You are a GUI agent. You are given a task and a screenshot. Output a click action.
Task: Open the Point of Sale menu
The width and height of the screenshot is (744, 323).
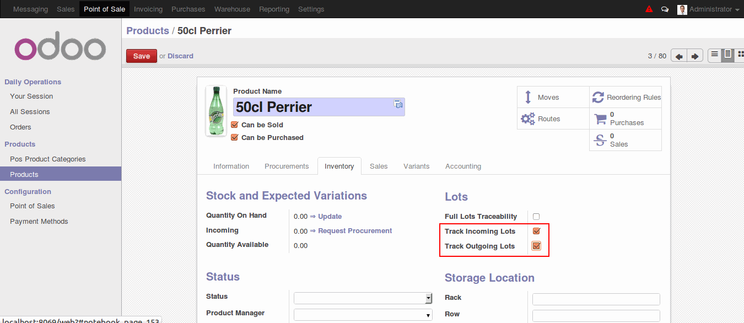(x=104, y=9)
